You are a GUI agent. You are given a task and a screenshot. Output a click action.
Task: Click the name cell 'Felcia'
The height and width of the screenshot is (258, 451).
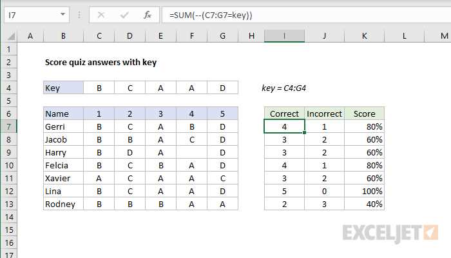click(63, 165)
